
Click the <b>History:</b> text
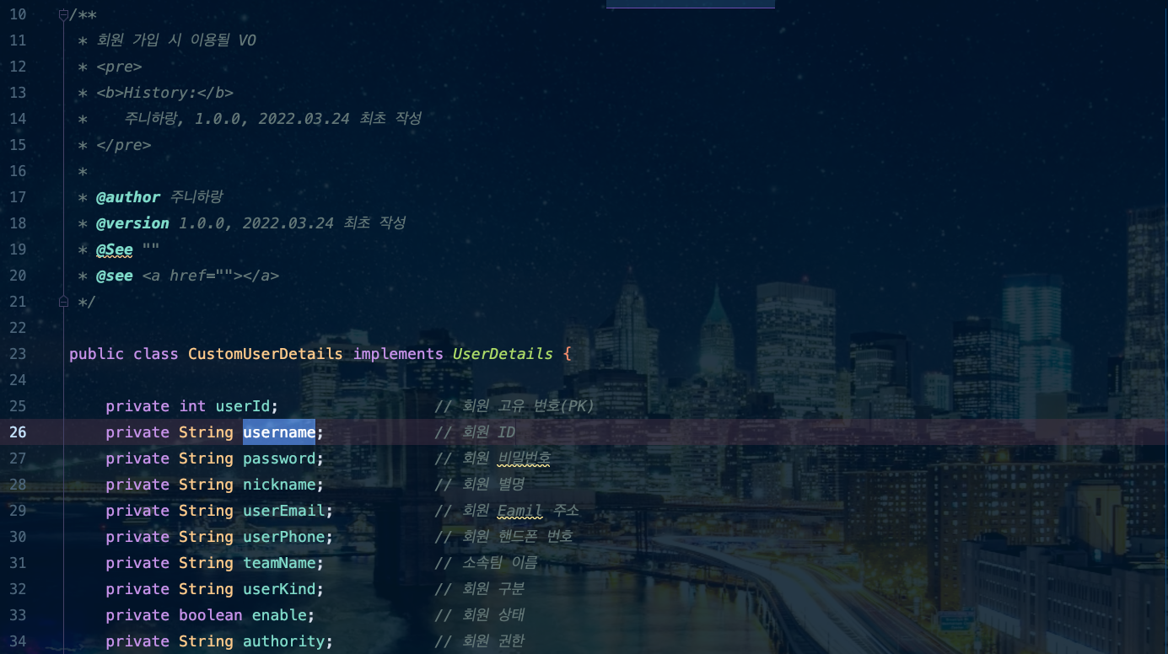click(165, 93)
